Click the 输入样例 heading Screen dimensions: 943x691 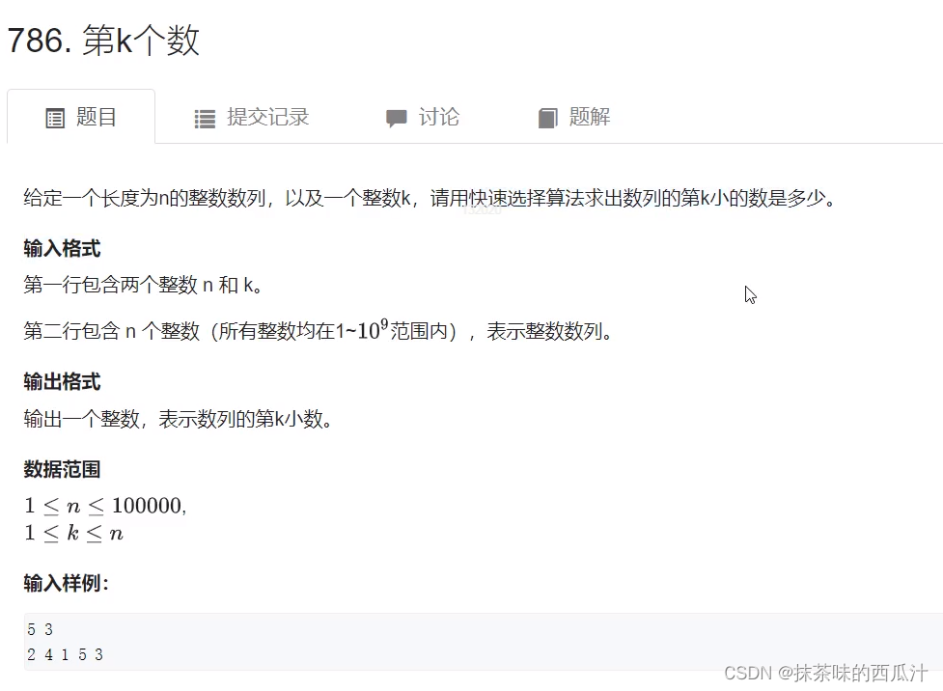(x=67, y=583)
